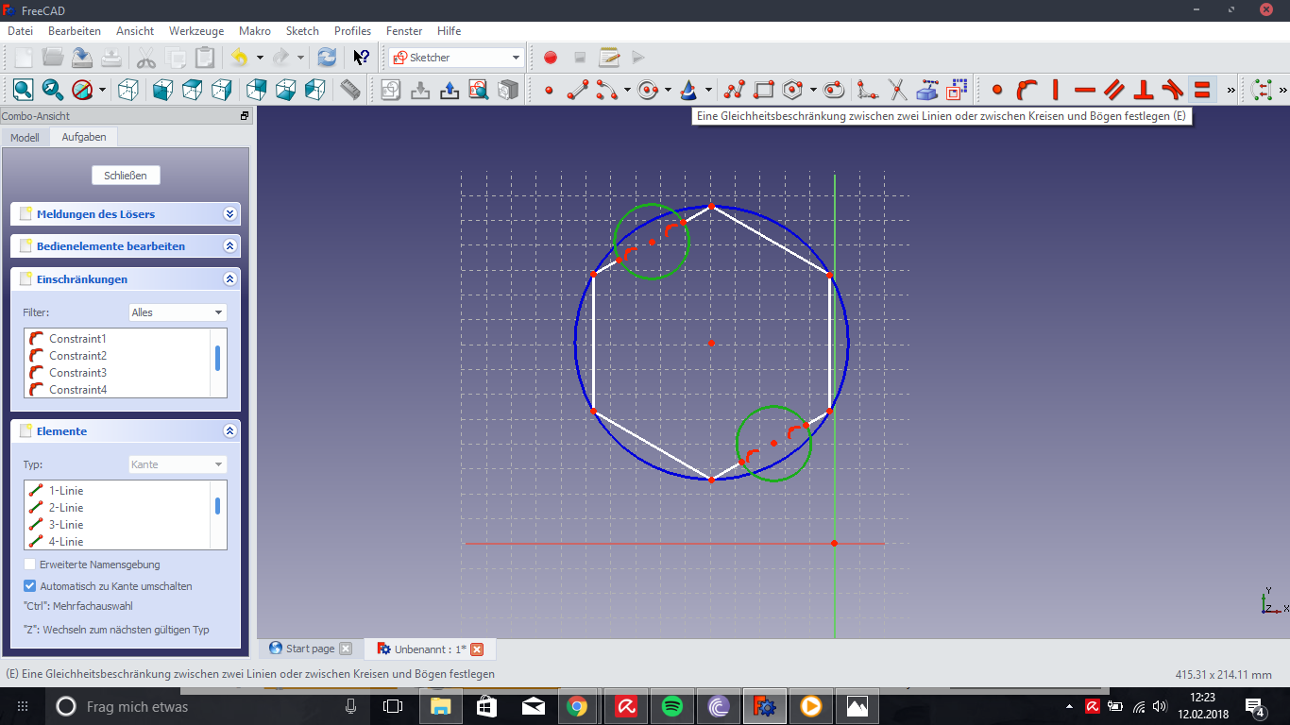Screen dimensions: 1290x725
Task: Close the Unbenannt : 1* document tab
Action: tap(477, 649)
